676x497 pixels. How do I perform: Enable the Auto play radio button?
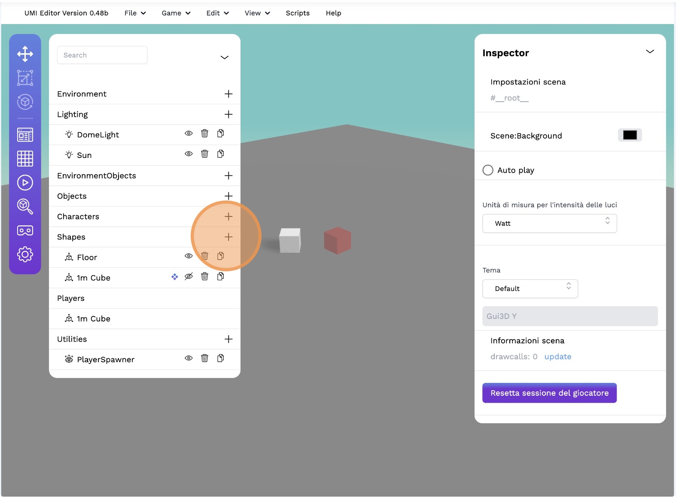[x=488, y=170]
